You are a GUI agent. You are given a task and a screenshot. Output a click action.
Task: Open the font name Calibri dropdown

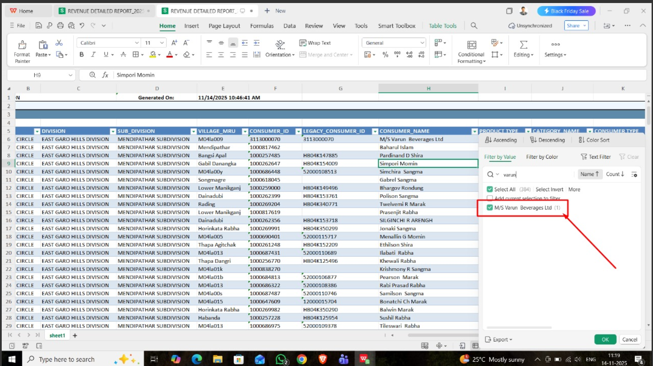(x=137, y=43)
